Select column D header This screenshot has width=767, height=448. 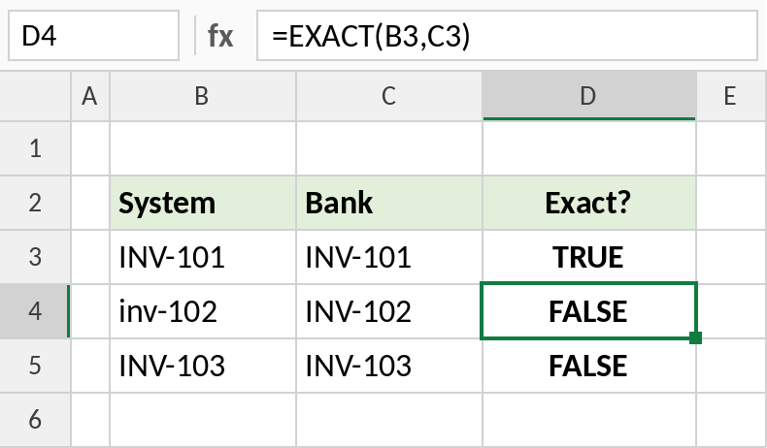[589, 96]
